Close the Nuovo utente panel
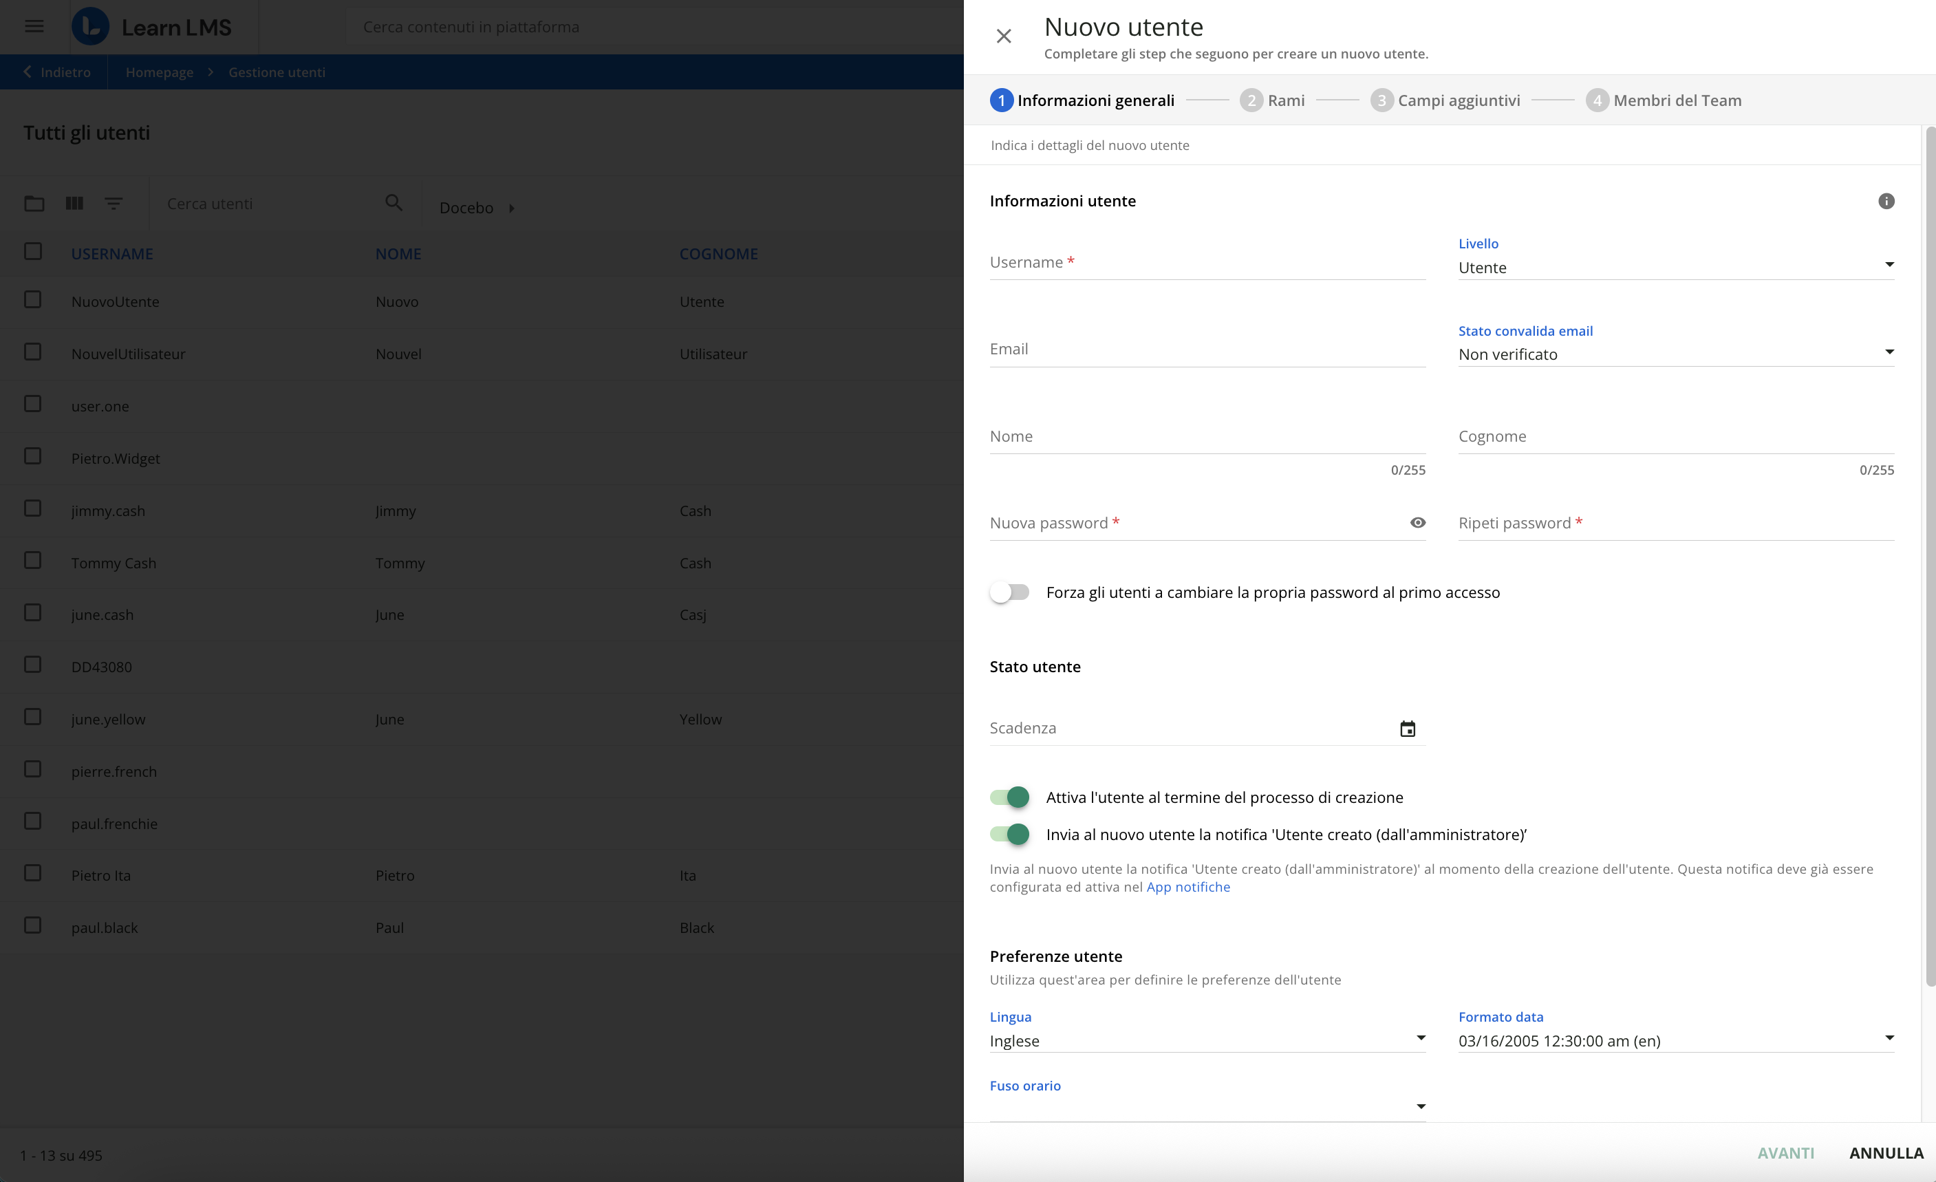This screenshot has width=1936, height=1182. click(1003, 36)
